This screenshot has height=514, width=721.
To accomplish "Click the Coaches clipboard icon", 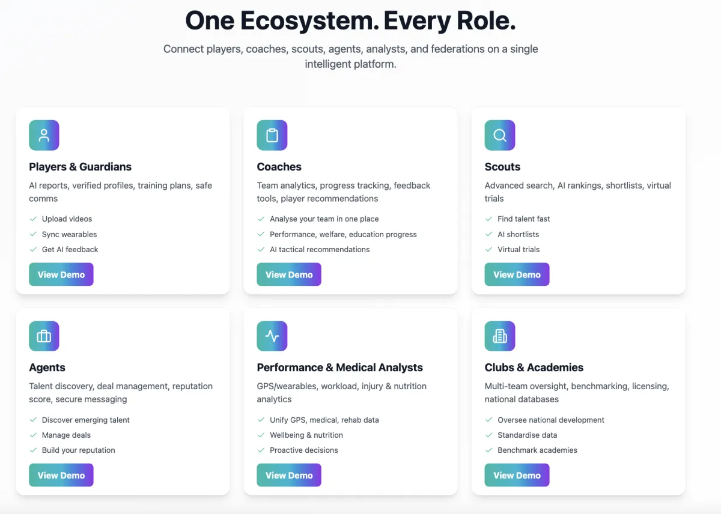I will (x=272, y=135).
